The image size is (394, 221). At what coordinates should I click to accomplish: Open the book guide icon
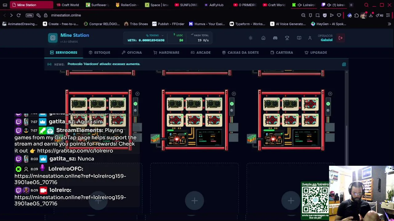(x=299, y=38)
